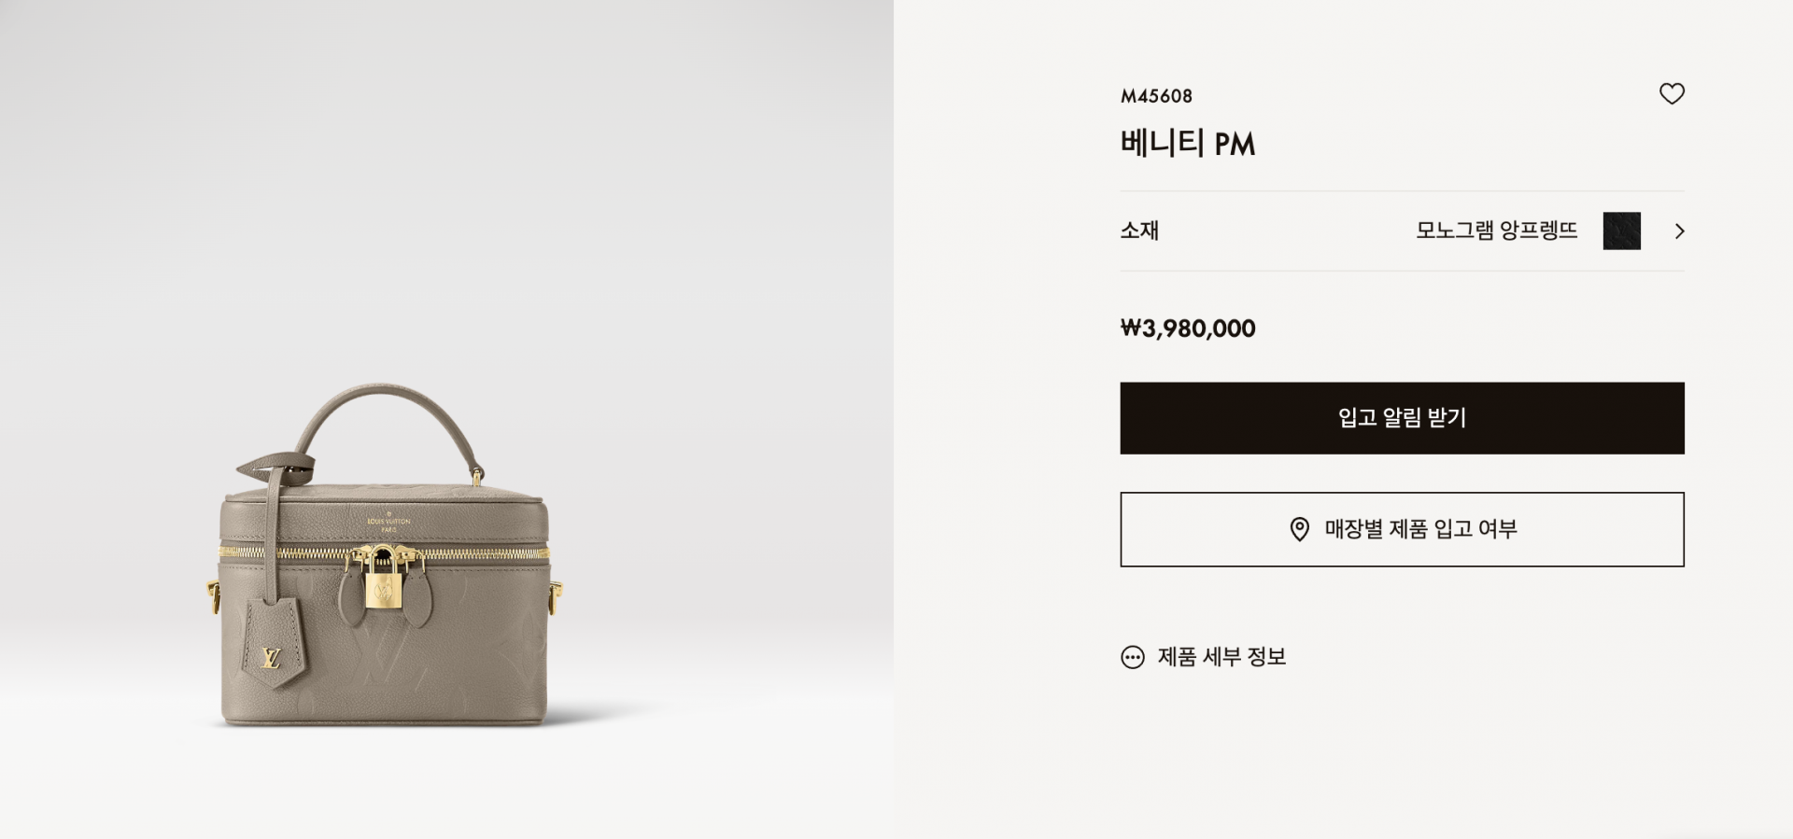Add 베니티 PM to wishlist with heart icon
Screen dimensions: 1793x839
1672,93
